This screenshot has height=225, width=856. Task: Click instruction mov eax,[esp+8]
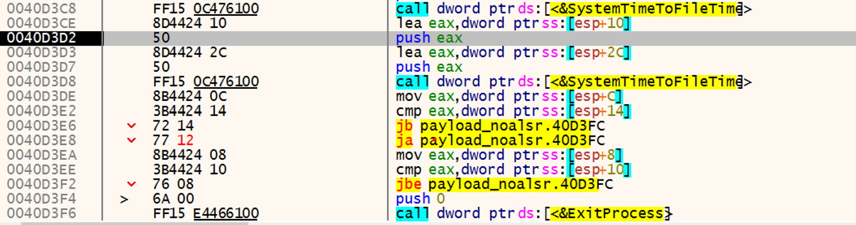coord(509,154)
